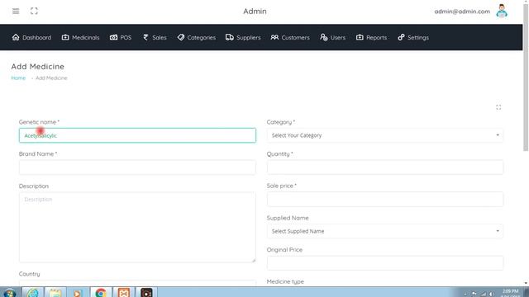
Task: Open the Sales menu item
Action: pos(155,37)
